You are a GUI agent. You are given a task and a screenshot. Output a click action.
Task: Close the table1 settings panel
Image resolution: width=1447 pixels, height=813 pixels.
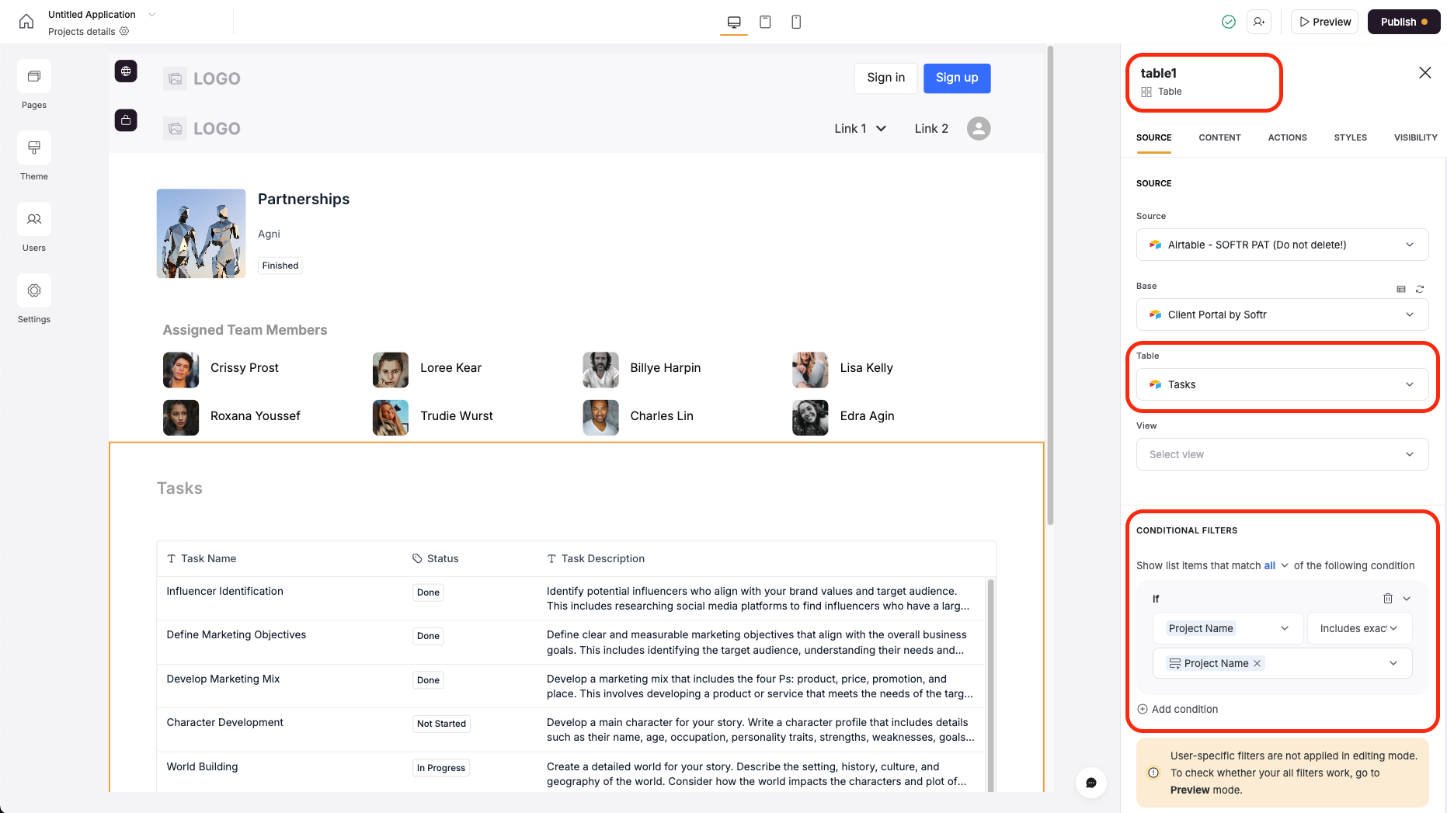1425,72
